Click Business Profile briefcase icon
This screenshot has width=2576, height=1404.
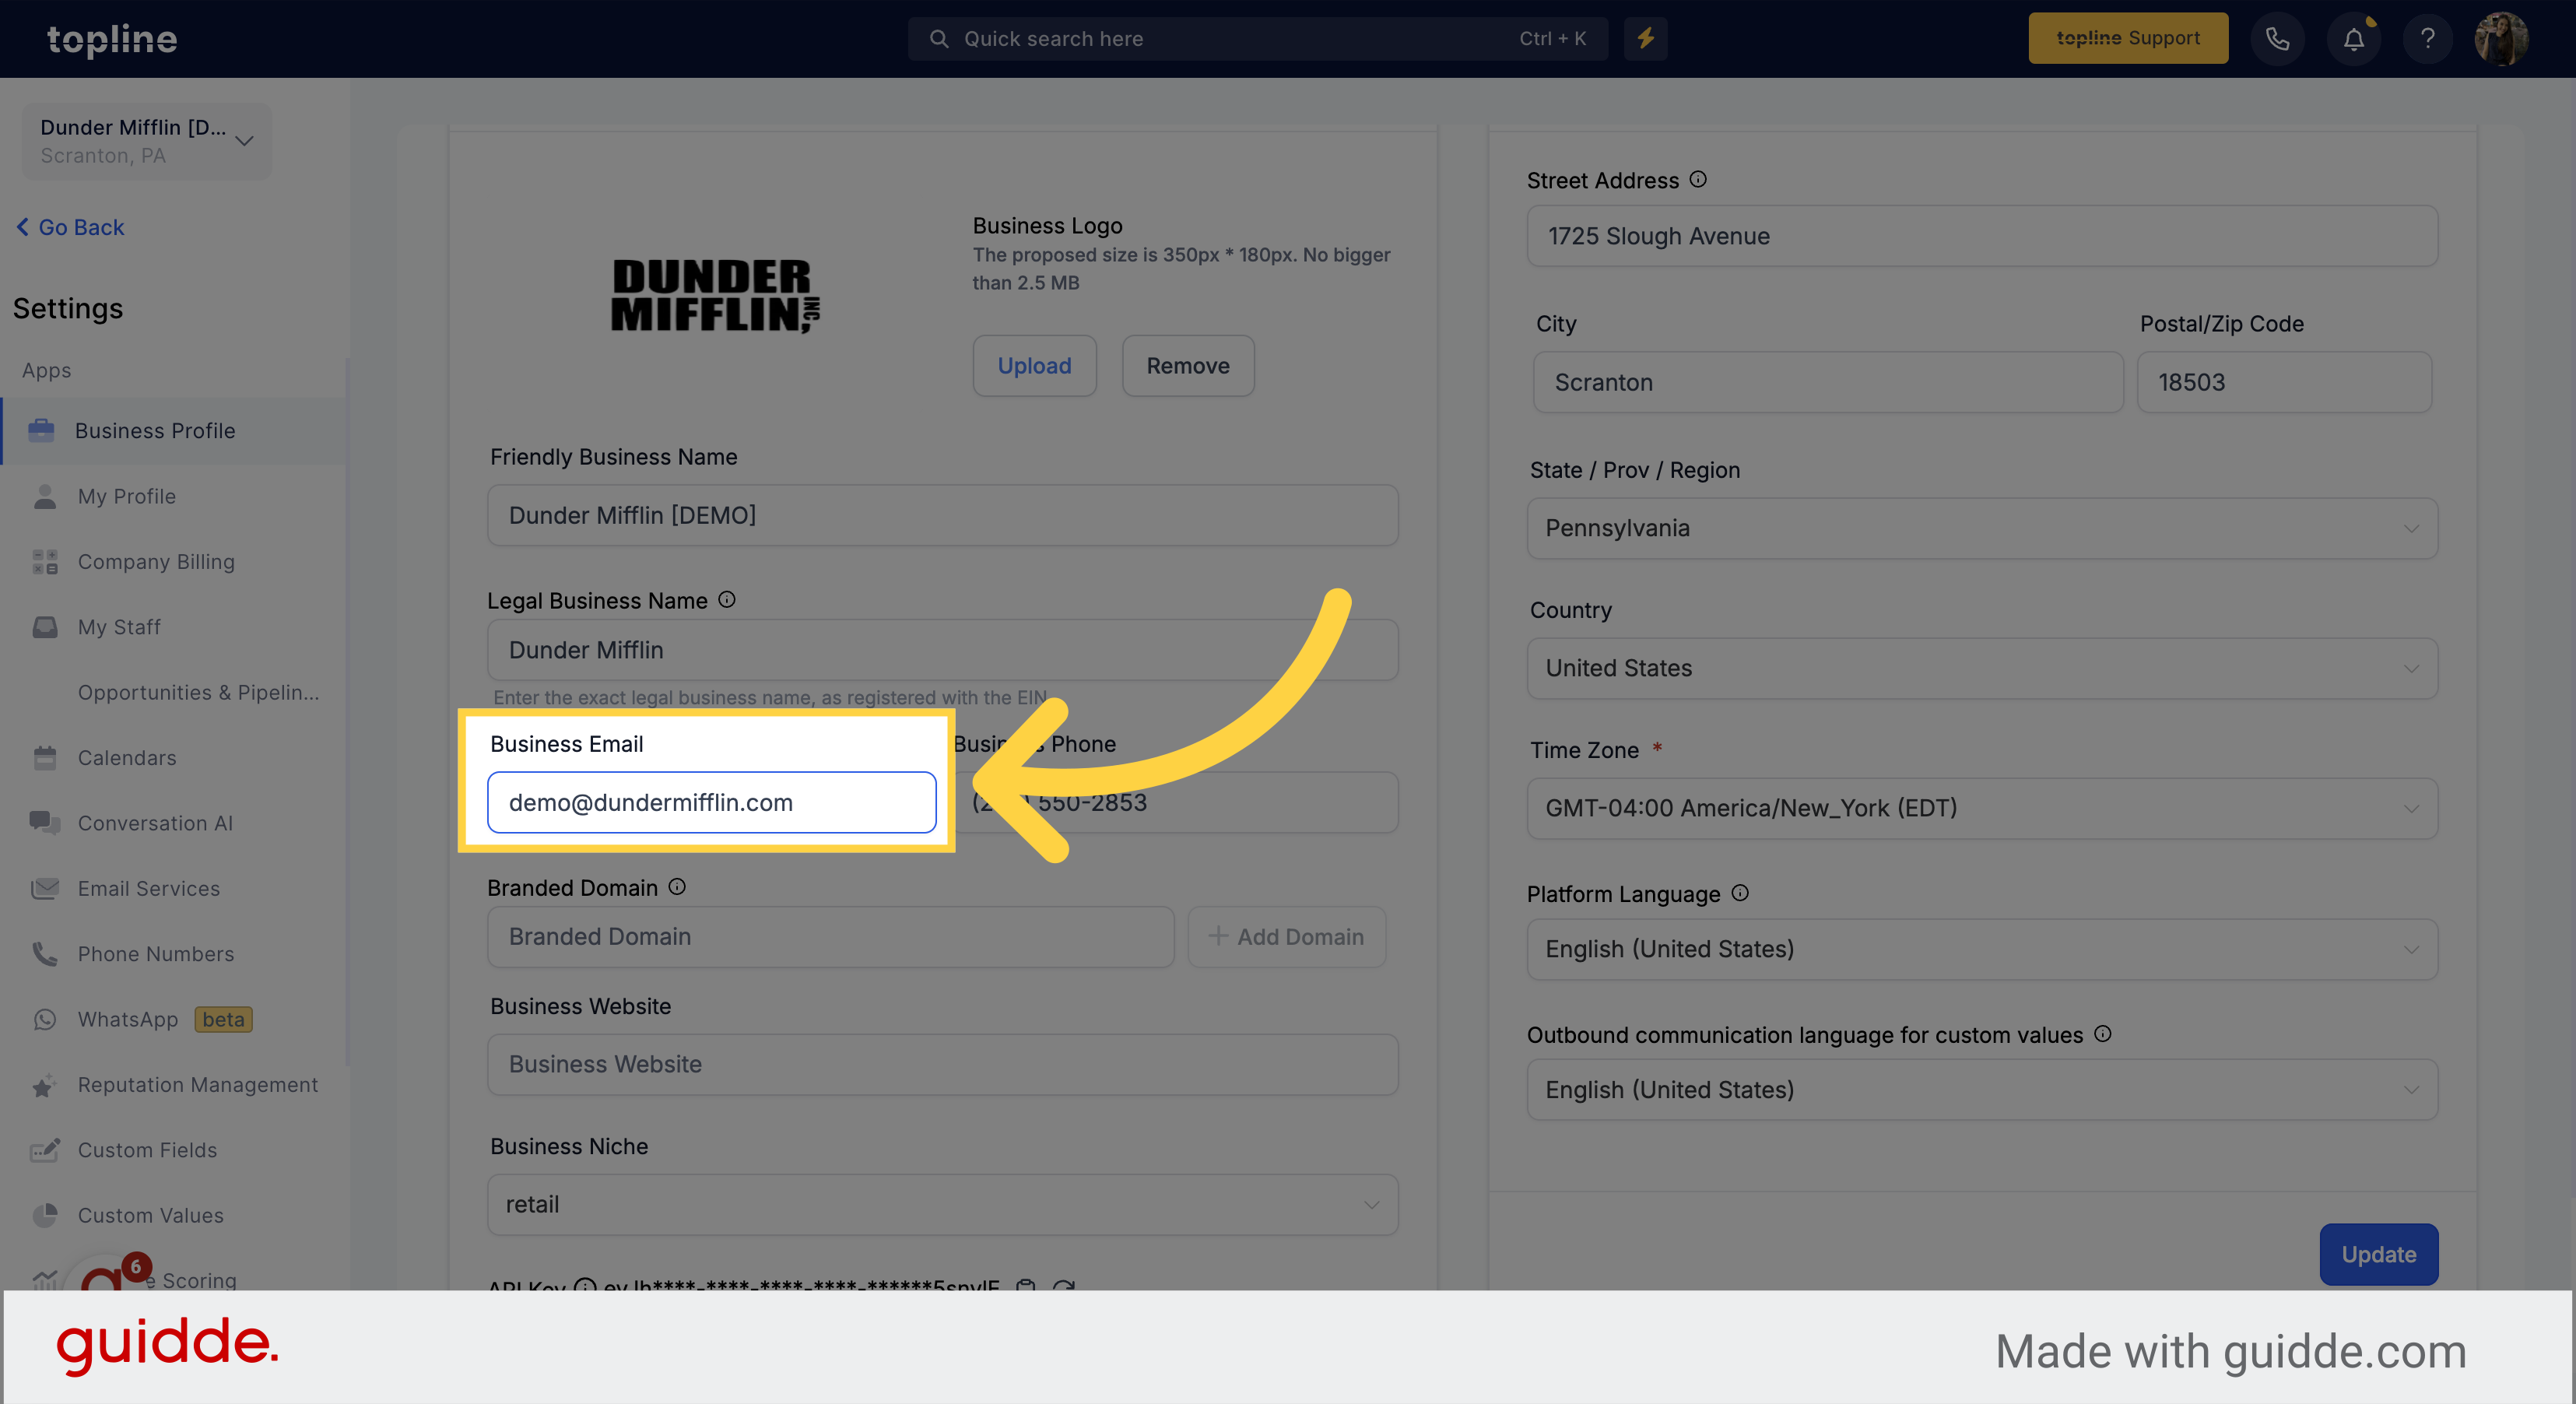point(41,430)
